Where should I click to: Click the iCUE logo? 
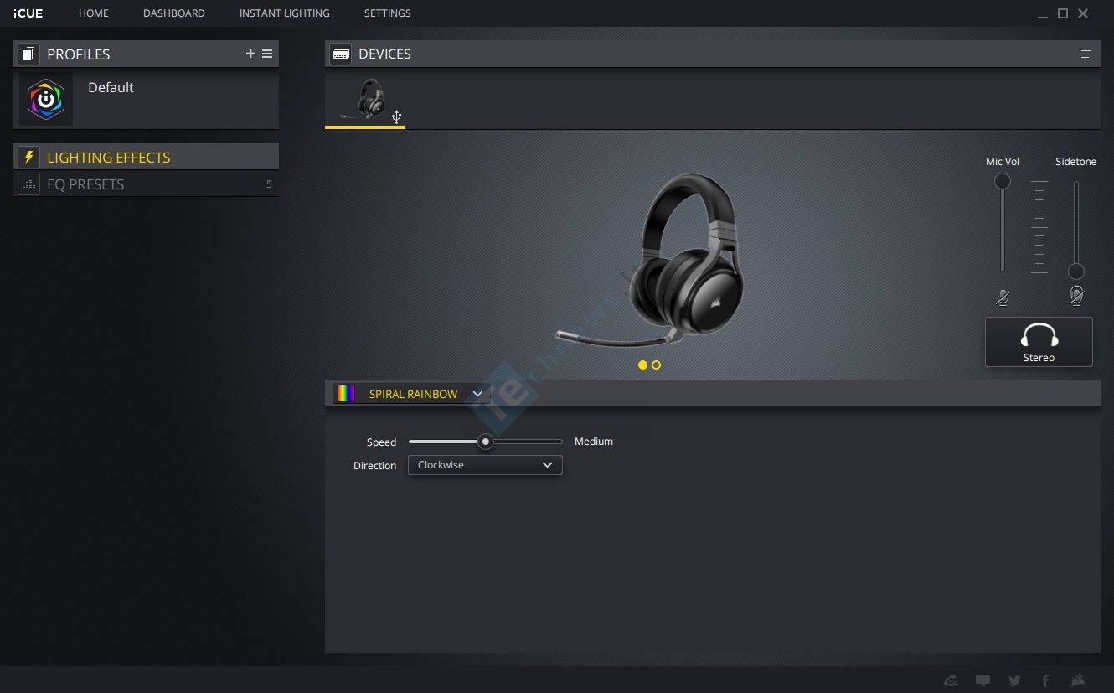click(28, 13)
